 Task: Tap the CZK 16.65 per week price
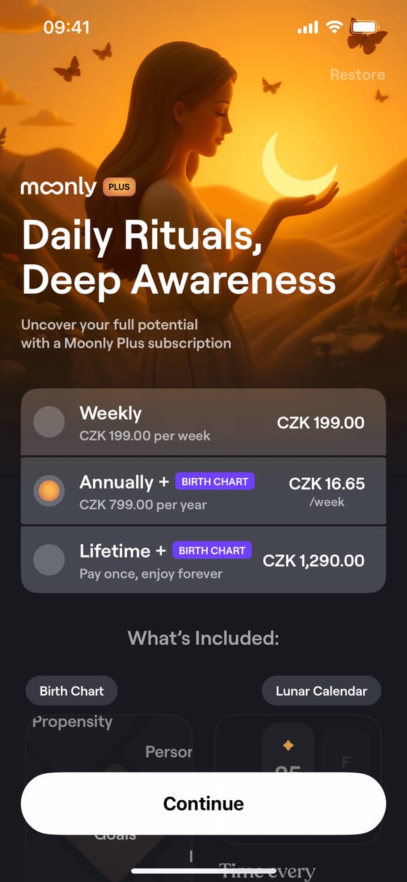tap(327, 484)
